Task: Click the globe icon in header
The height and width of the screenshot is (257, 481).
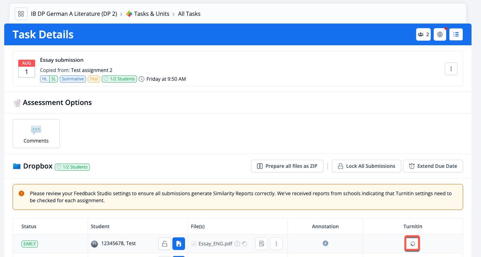Action: click(440, 34)
